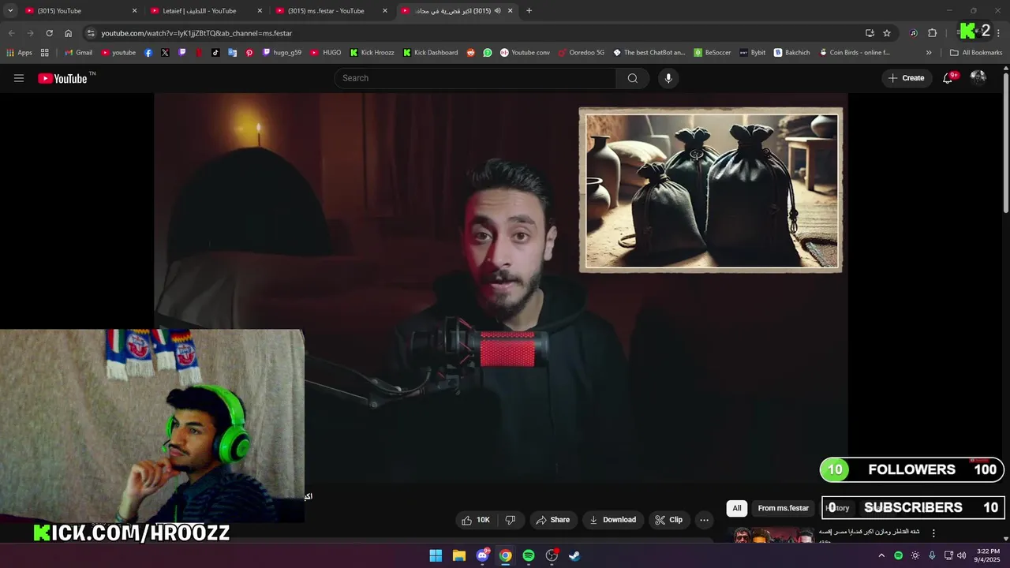This screenshot has height=568, width=1010.
Task: Like the video with thumbs up
Action: [x=476, y=520]
